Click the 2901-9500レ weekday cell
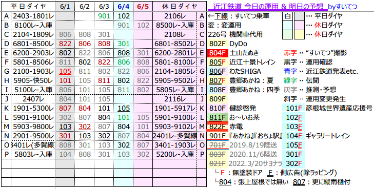The width and height of the screenshot is (374, 189). pyautogui.click(x=33, y=136)
